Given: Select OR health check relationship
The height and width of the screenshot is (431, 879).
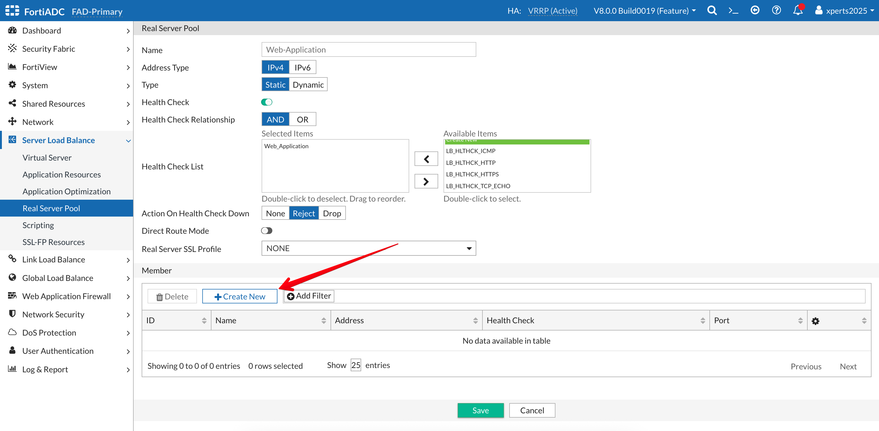Looking at the screenshot, I should point(302,119).
